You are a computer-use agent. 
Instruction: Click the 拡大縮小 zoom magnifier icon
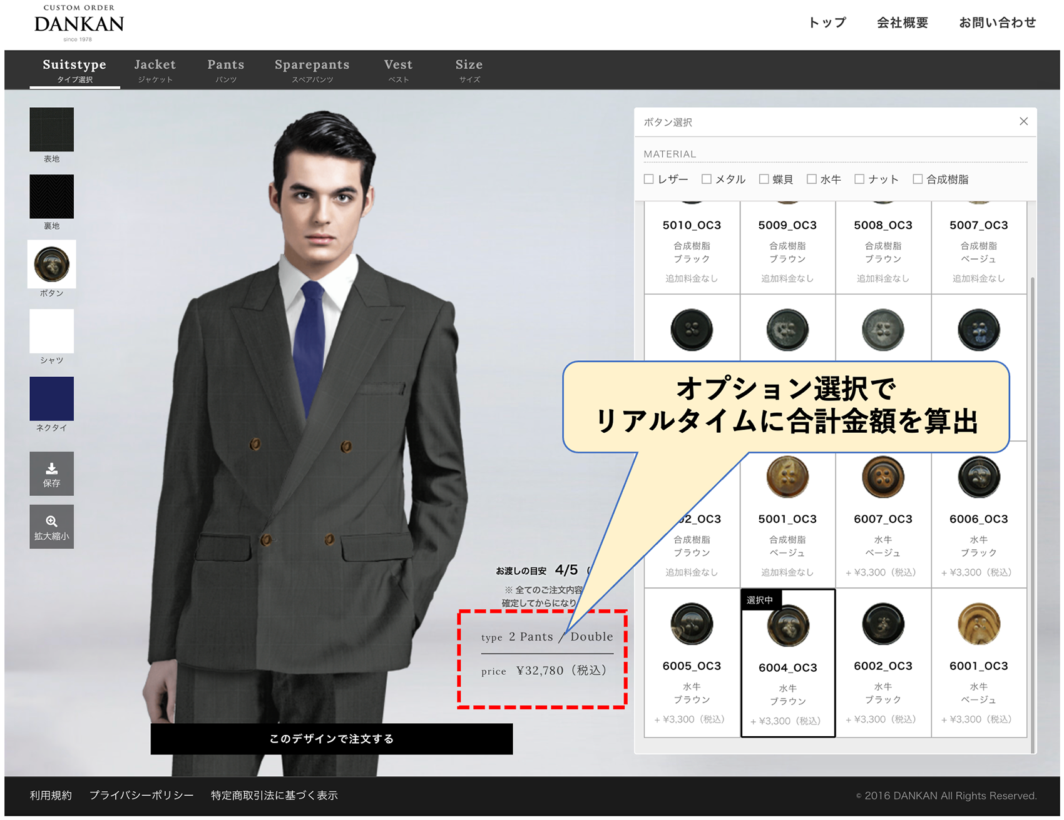click(51, 527)
